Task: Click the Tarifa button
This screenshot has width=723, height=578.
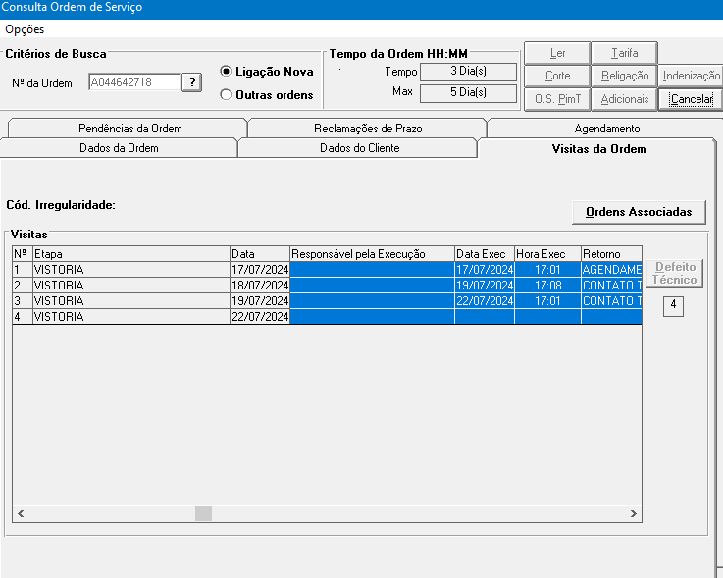Action: tap(624, 53)
